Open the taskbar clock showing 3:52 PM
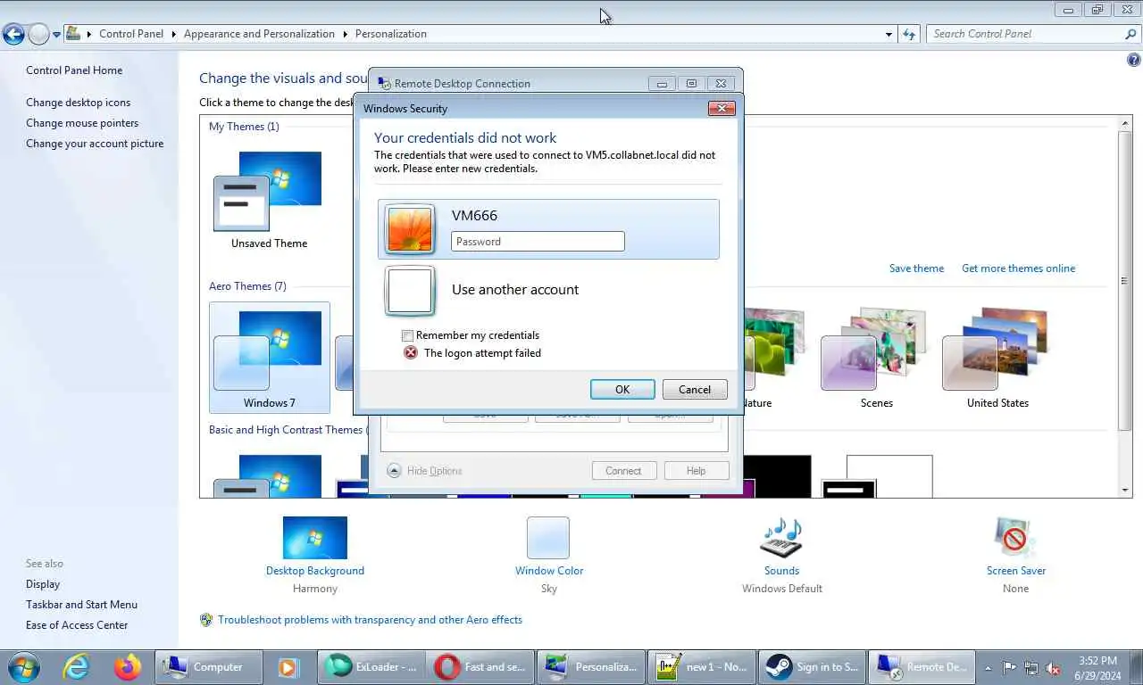This screenshot has height=685, width=1143. tap(1097, 667)
